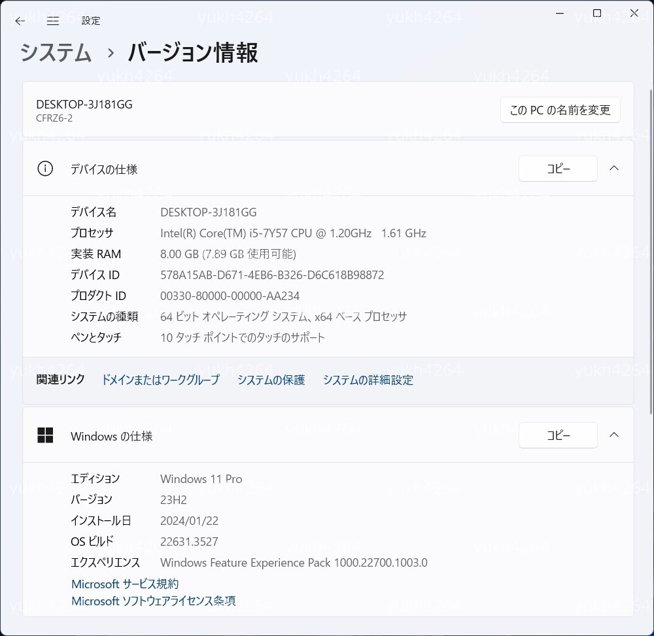
Task: Open システムの詳細設定 link
Action: pyautogui.click(x=368, y=380)
